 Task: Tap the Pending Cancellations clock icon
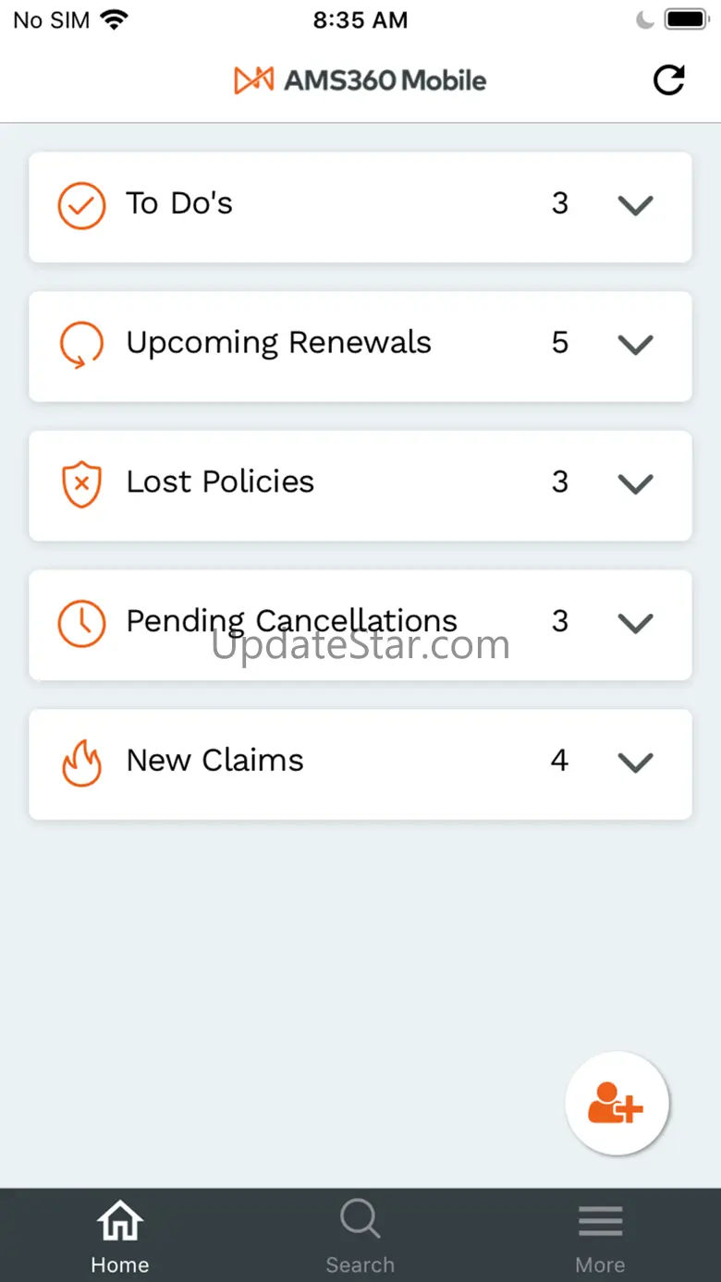[81, 623]
